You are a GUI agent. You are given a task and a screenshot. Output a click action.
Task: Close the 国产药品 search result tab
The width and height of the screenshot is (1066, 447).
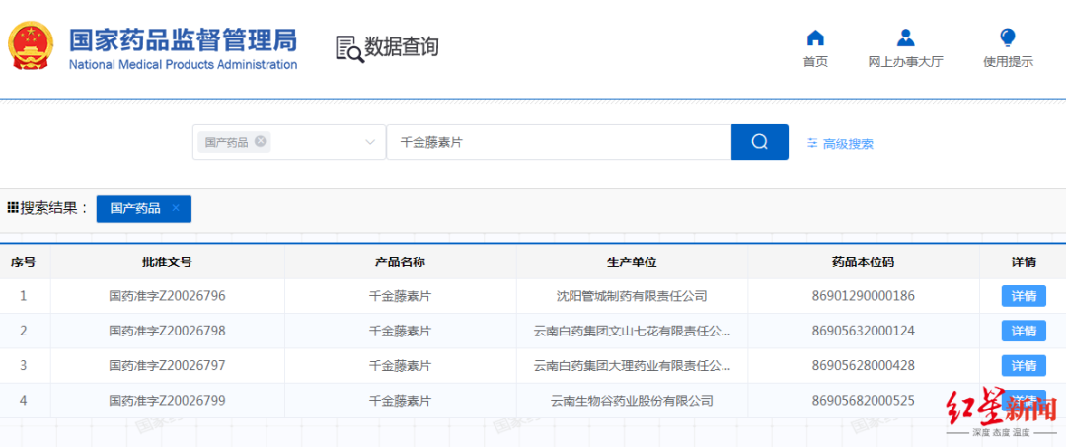click(176, 208)
